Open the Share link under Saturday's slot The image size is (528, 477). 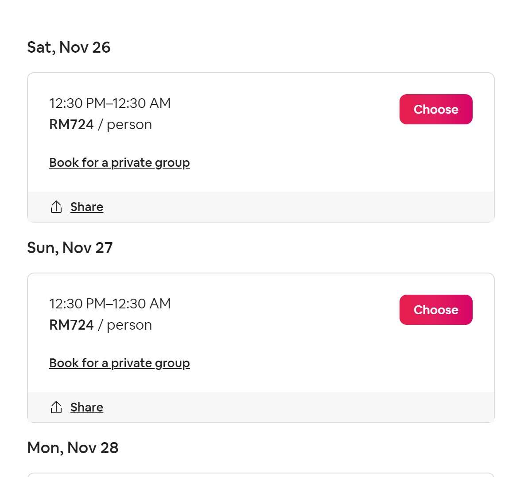(87, 207)
